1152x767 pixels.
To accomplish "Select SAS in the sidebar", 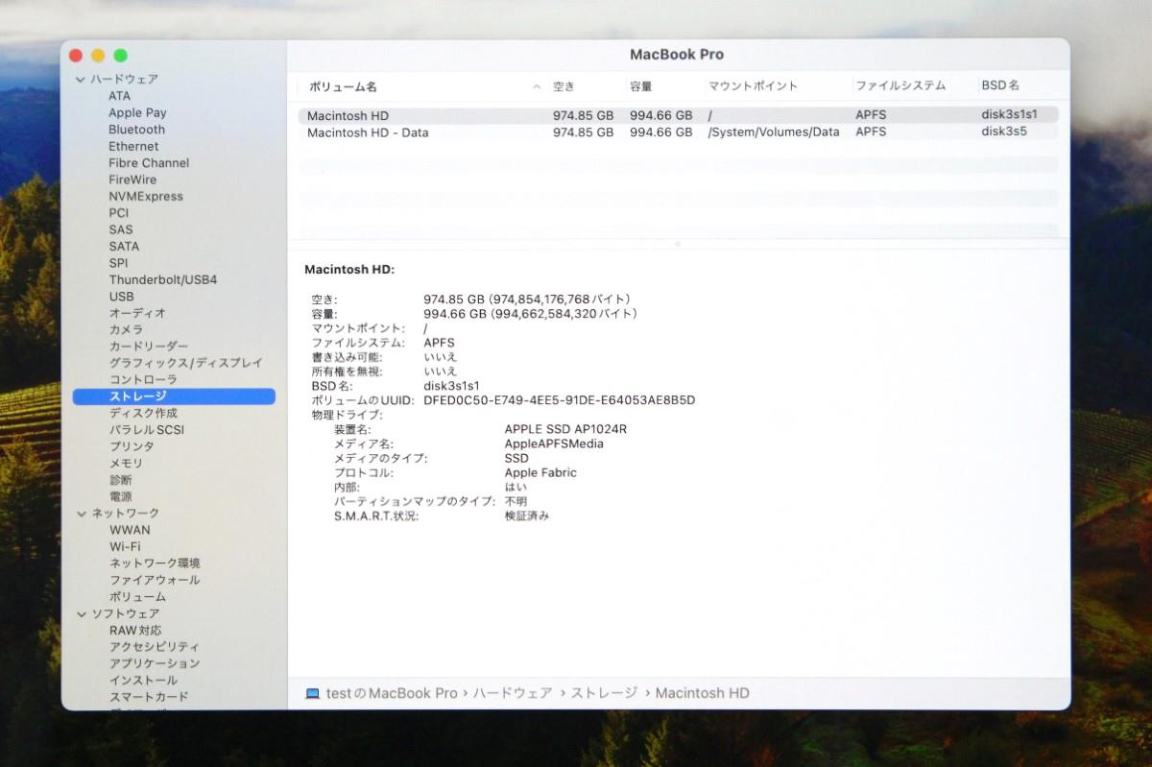I will point(121,229).
